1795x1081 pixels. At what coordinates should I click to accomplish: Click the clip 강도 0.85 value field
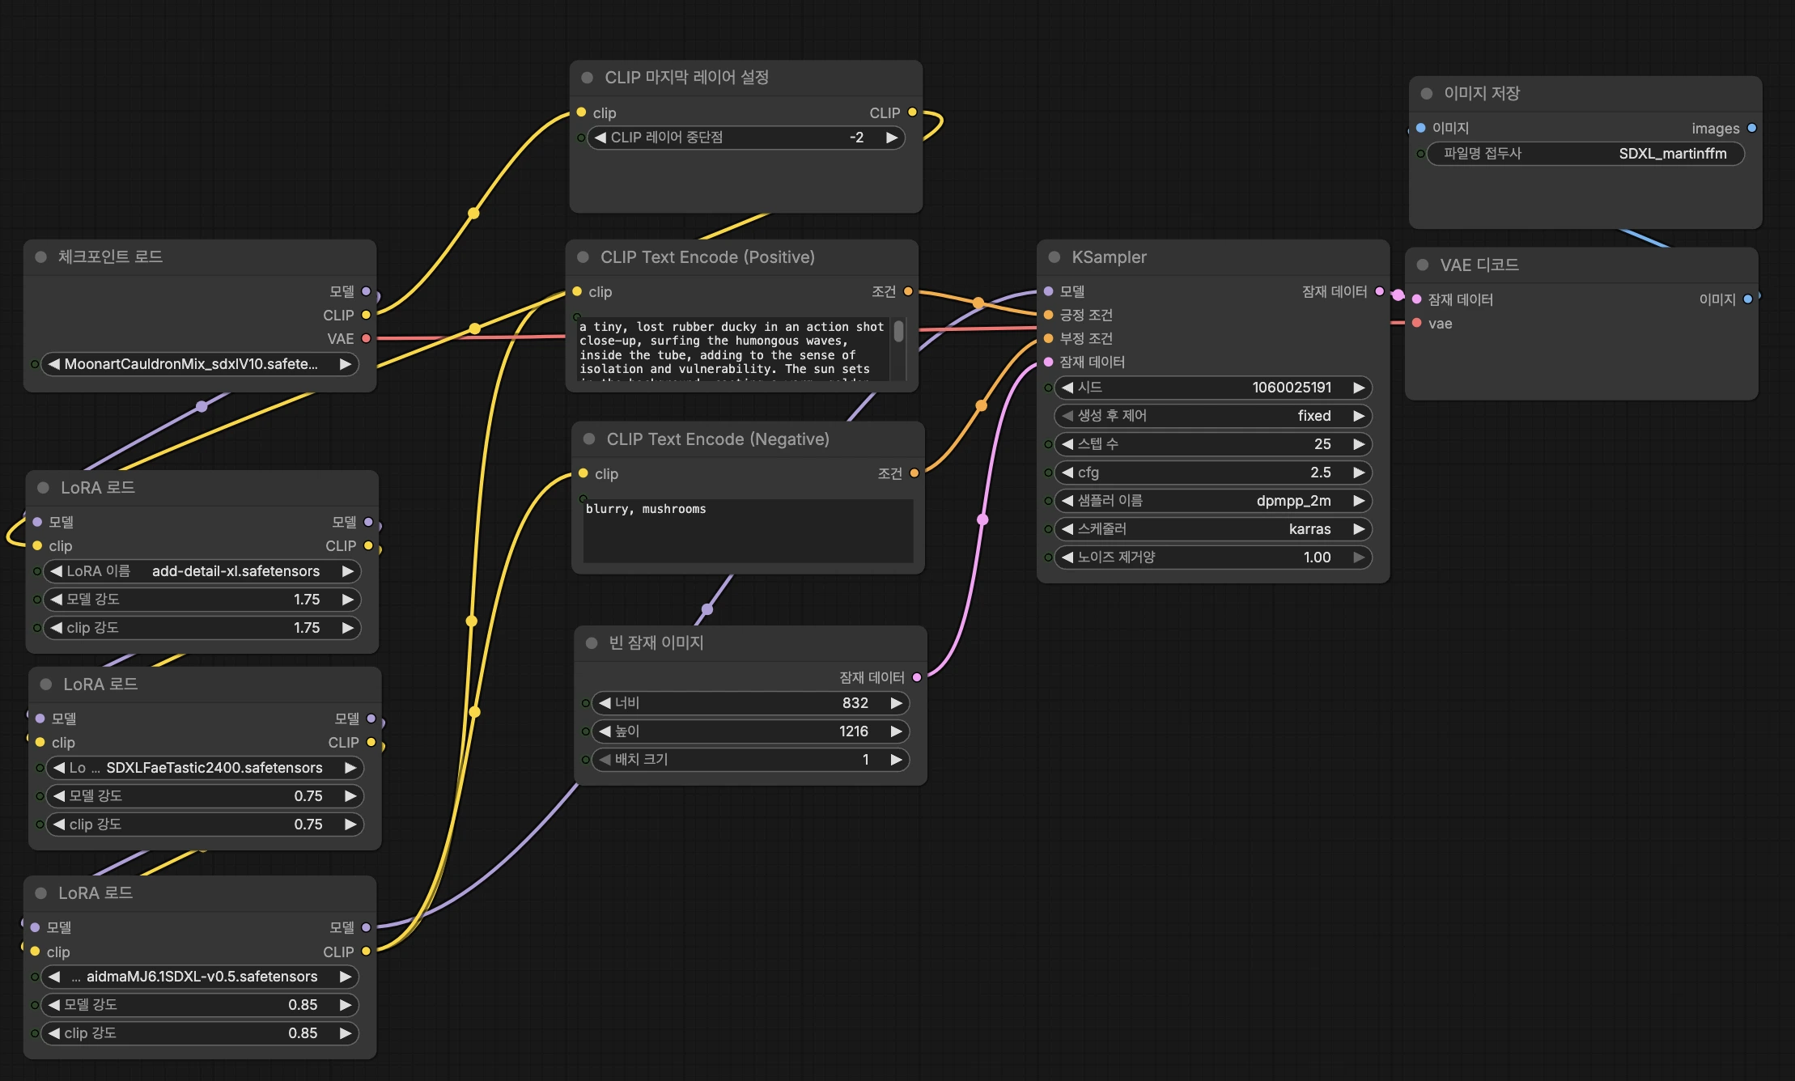pos(200,1033)
